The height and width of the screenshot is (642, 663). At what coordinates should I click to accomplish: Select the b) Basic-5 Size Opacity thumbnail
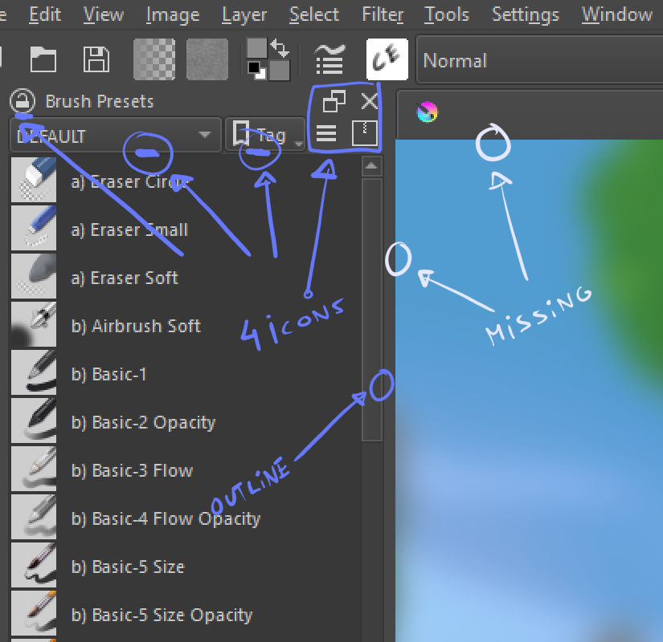coord(34,613)
